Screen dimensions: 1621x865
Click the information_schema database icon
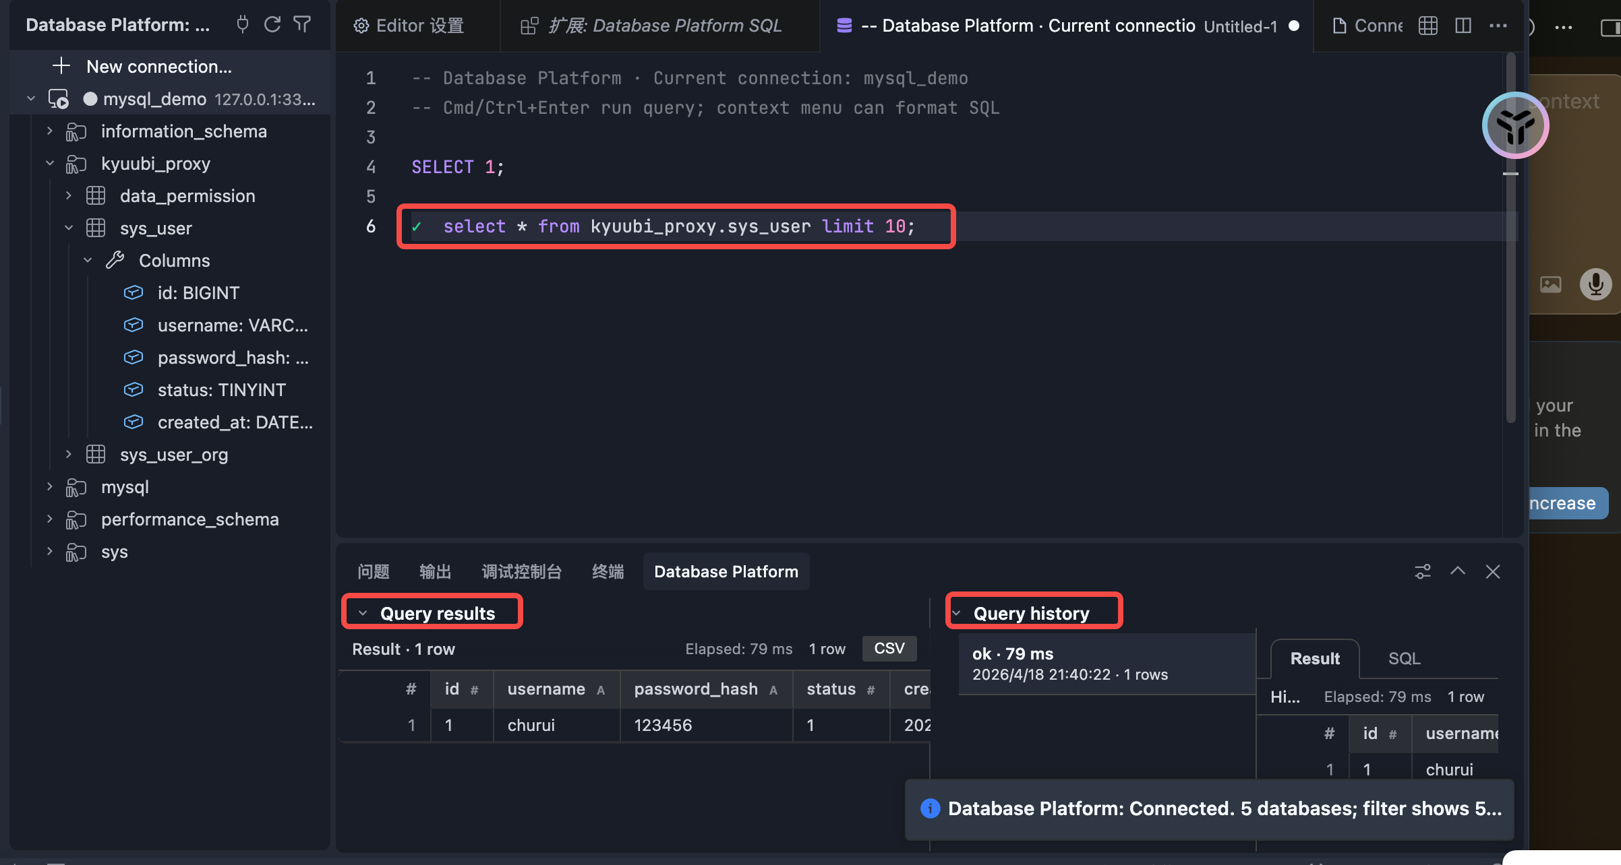tap(76, 131)
